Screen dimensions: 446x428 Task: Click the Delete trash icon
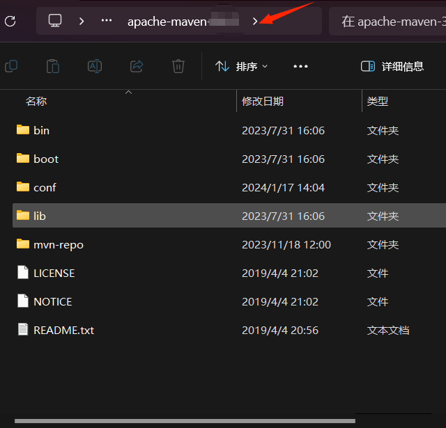click(x=178, y=66)
